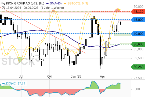The width and height of the screenshot is (145, 97).
Task: Click the Jul time axis label
Action: (x=21, y=77)
